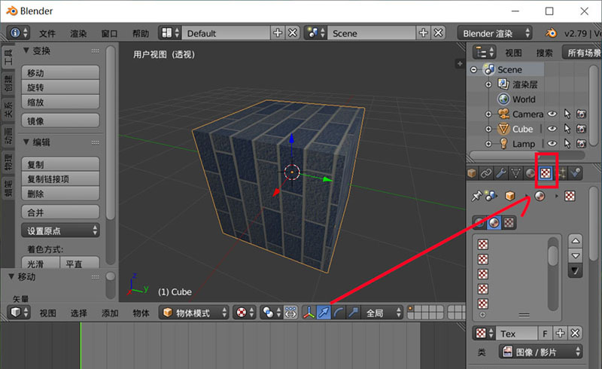Viewport: 602px width, 369px height.
Task: Click the scene browse icon
Action: click(x=316, y=33)
